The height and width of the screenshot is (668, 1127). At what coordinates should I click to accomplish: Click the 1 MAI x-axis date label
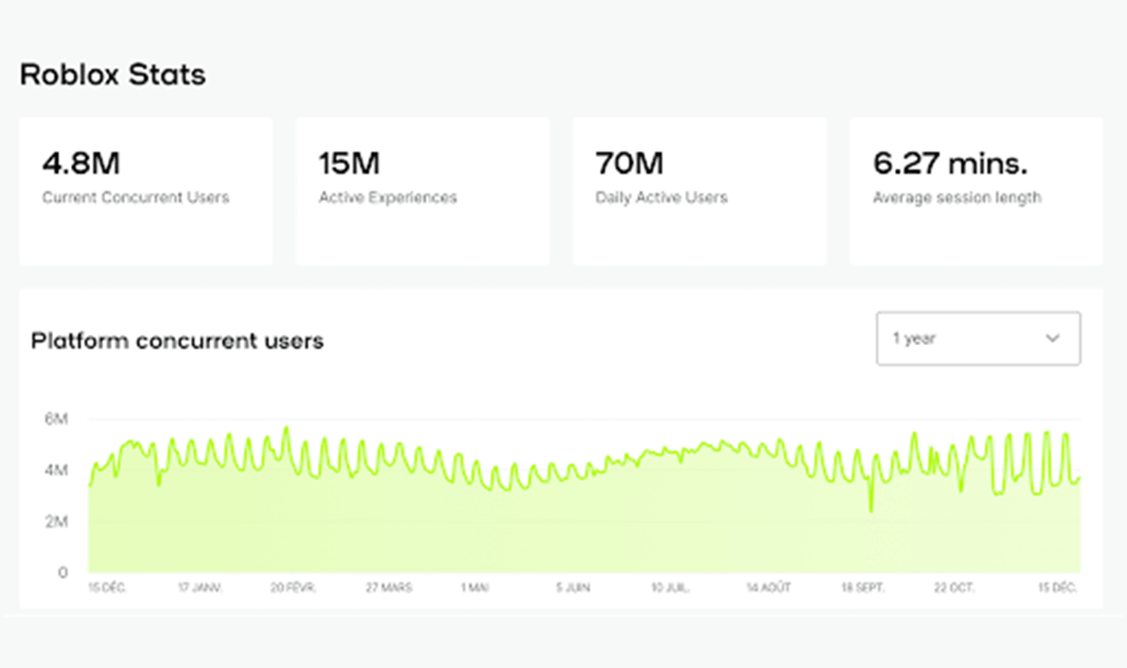(474, 588)
